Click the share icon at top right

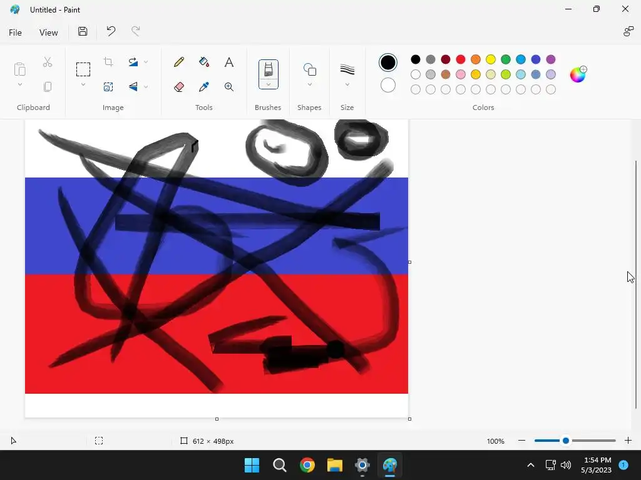pyautogui.click(x=628, y=31)
